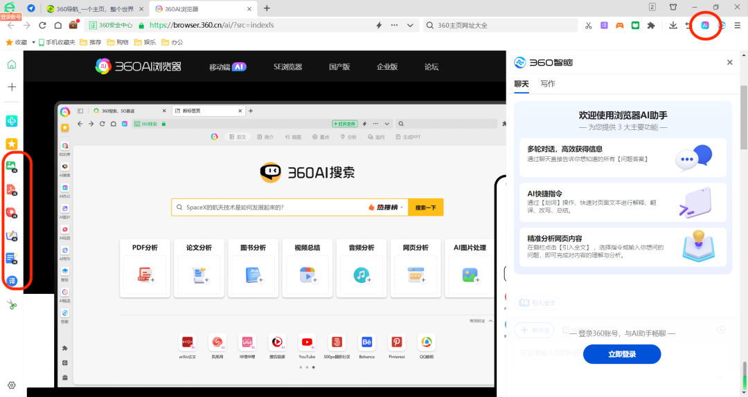Screen dimensions: 748x397
Task: Expand the bookmarks 收藏 dropdown arrow
Action: [x=33, y=42]
